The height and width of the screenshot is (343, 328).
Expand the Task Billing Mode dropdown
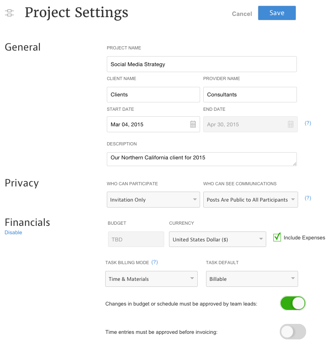click(151, 279)
